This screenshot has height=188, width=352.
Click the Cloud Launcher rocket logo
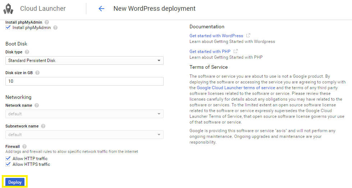(8, 9)
